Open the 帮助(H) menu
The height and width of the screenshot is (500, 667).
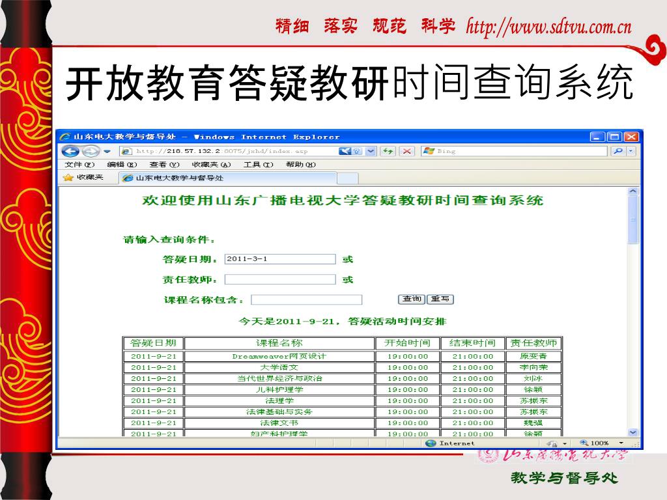(x=301, y=165)
